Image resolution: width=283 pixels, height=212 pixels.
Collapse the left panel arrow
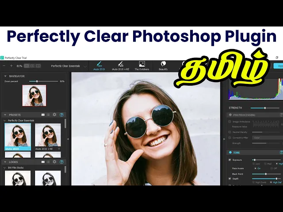[68, 139]
